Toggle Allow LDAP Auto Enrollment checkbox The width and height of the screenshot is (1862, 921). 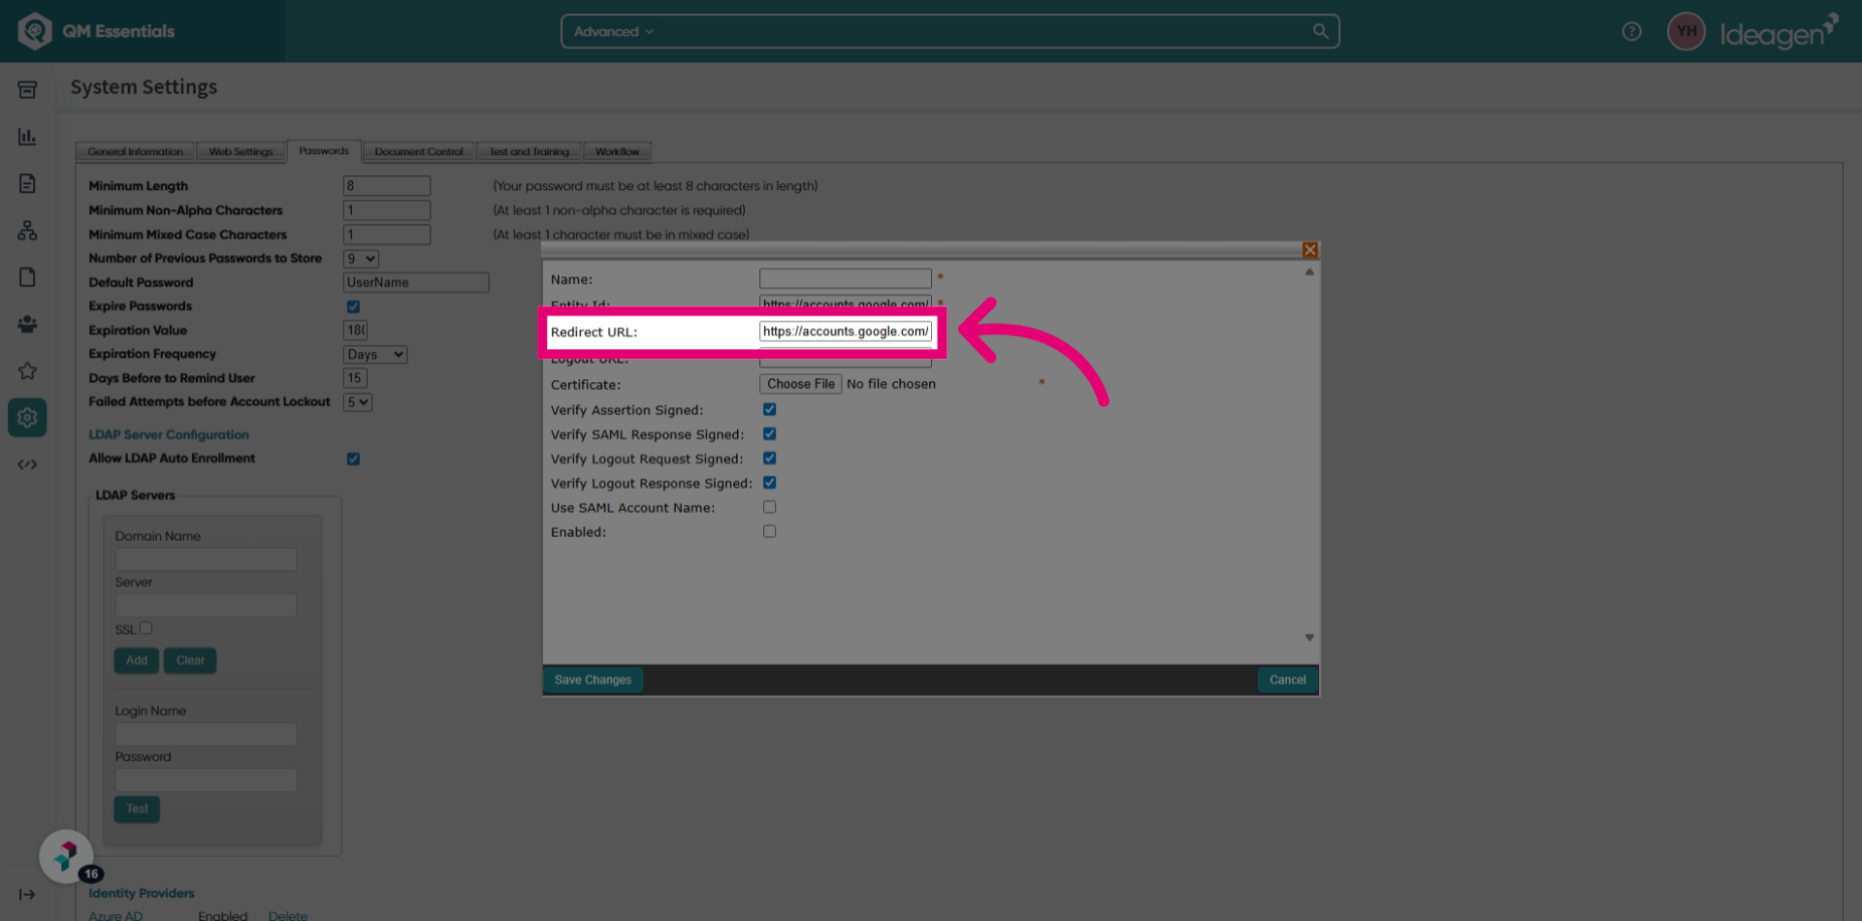353,459
